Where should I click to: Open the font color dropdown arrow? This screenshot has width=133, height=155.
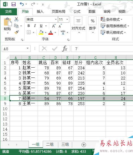(x=55, y=32)
